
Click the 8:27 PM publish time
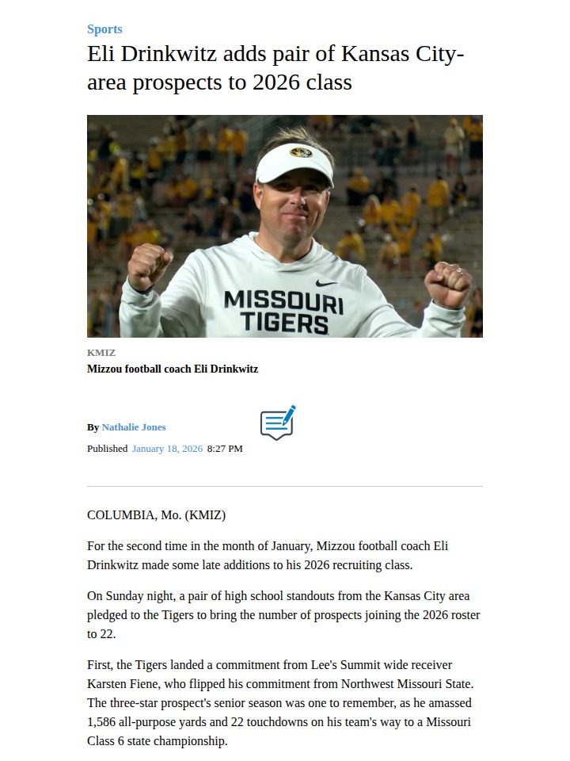[225, 449]
